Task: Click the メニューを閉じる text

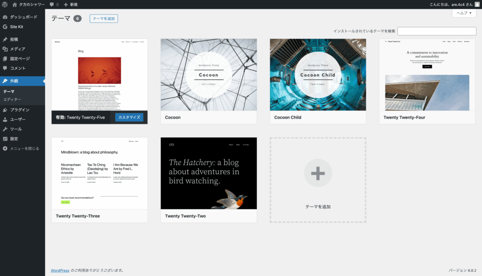Action: click(x=24, y=148)
